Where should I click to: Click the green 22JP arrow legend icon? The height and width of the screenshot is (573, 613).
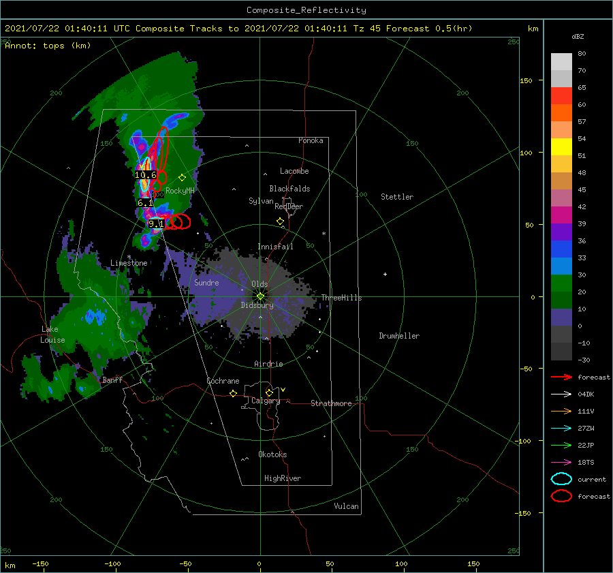561,445
